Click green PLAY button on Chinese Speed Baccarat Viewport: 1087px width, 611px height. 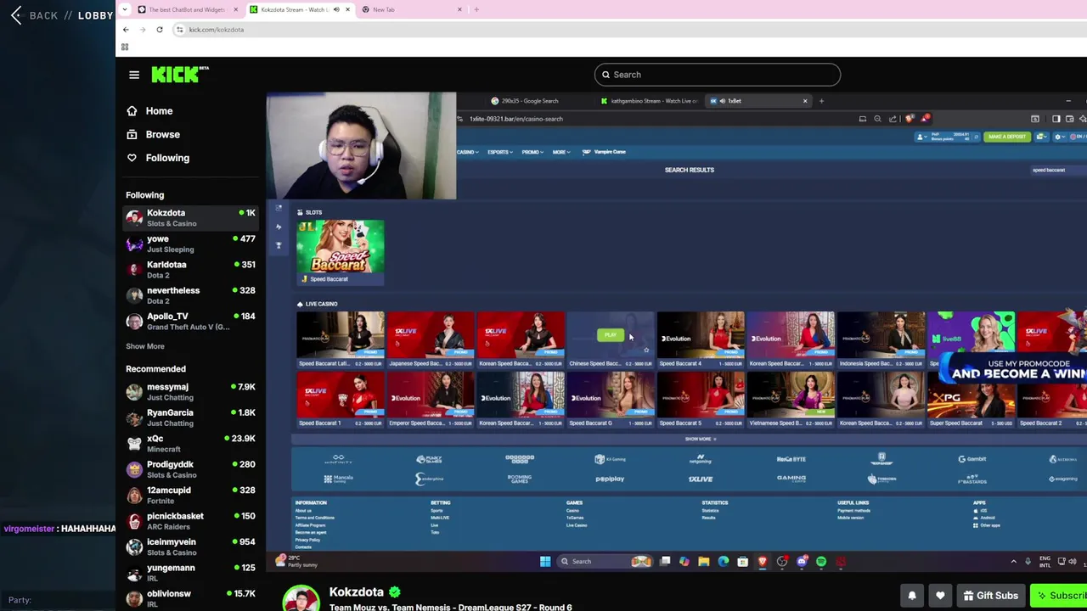610,335
